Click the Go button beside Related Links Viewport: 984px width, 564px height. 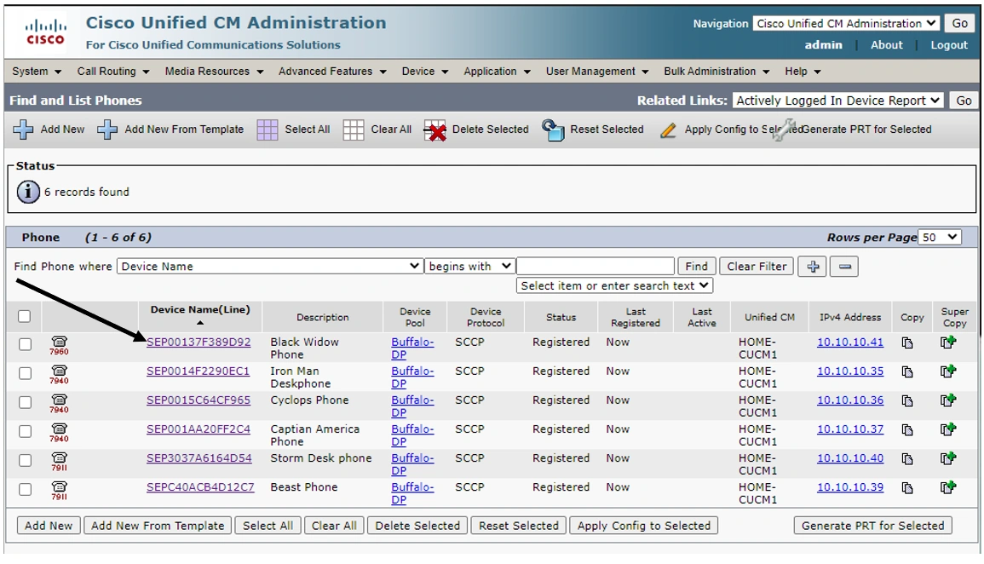(x=964, y=101)
